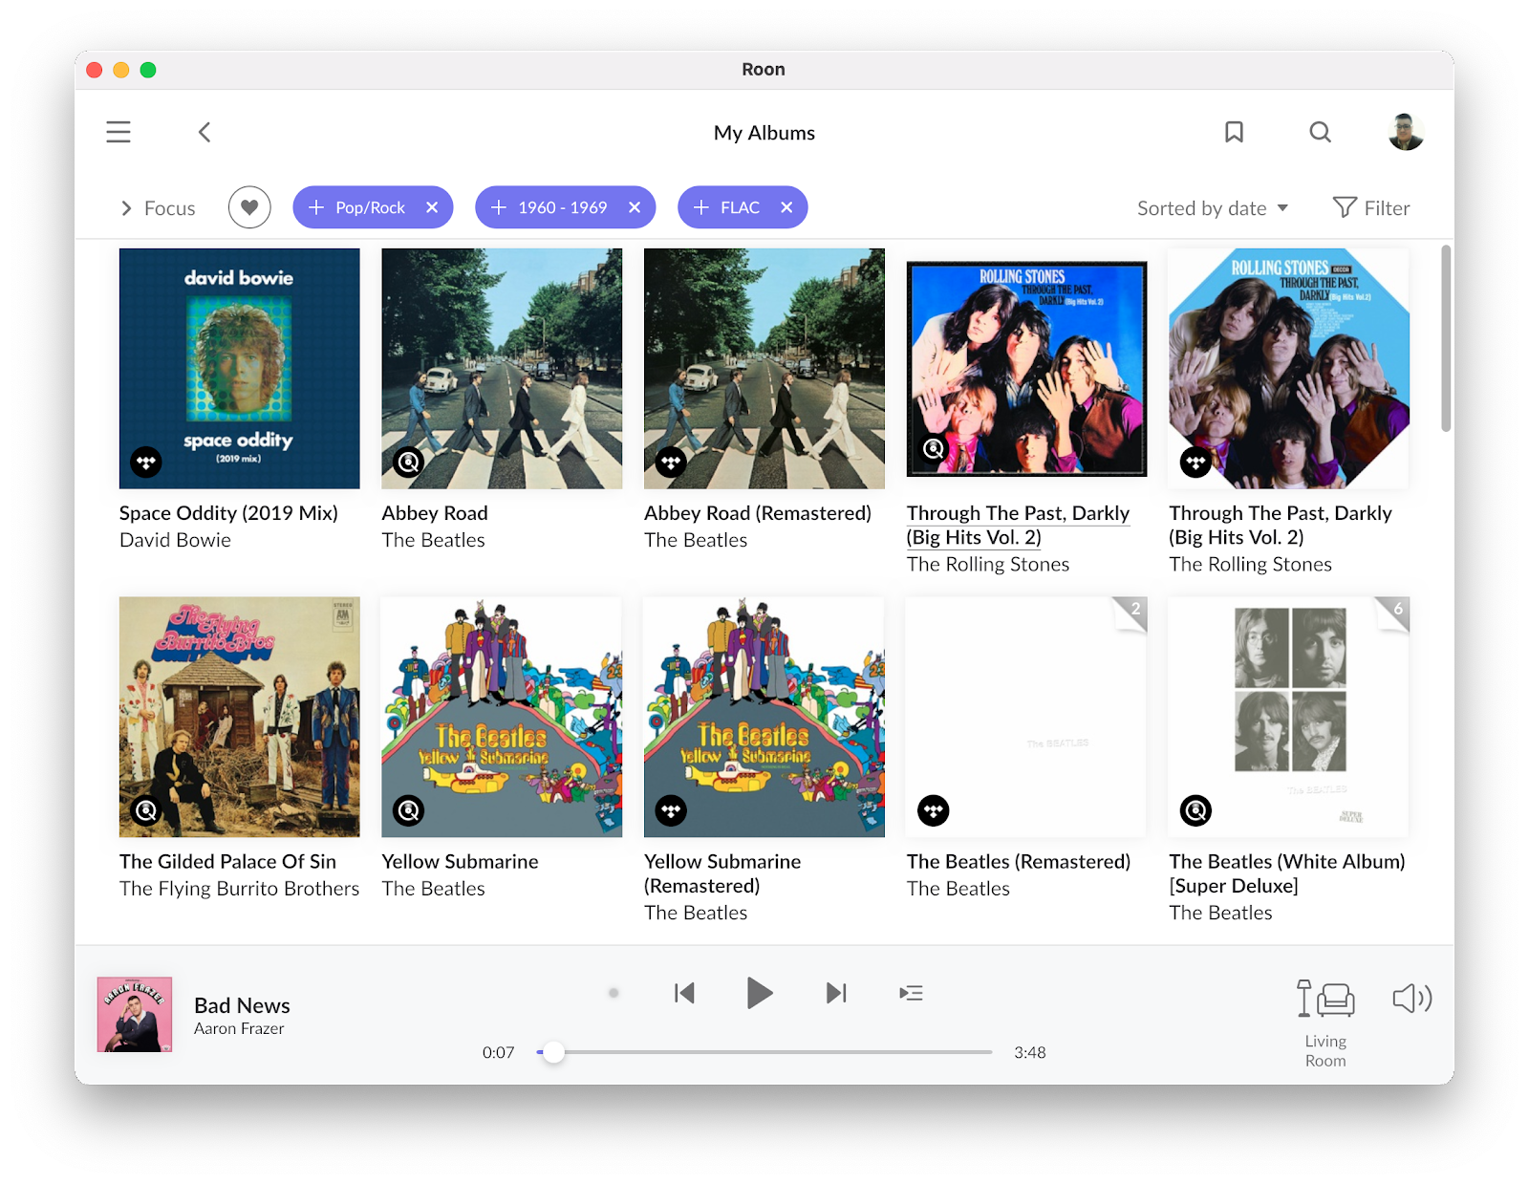Viewport: 1529px width, 1184px height.
Task: Click the Abbey Road album title
Action: click(x=435, y=513)
